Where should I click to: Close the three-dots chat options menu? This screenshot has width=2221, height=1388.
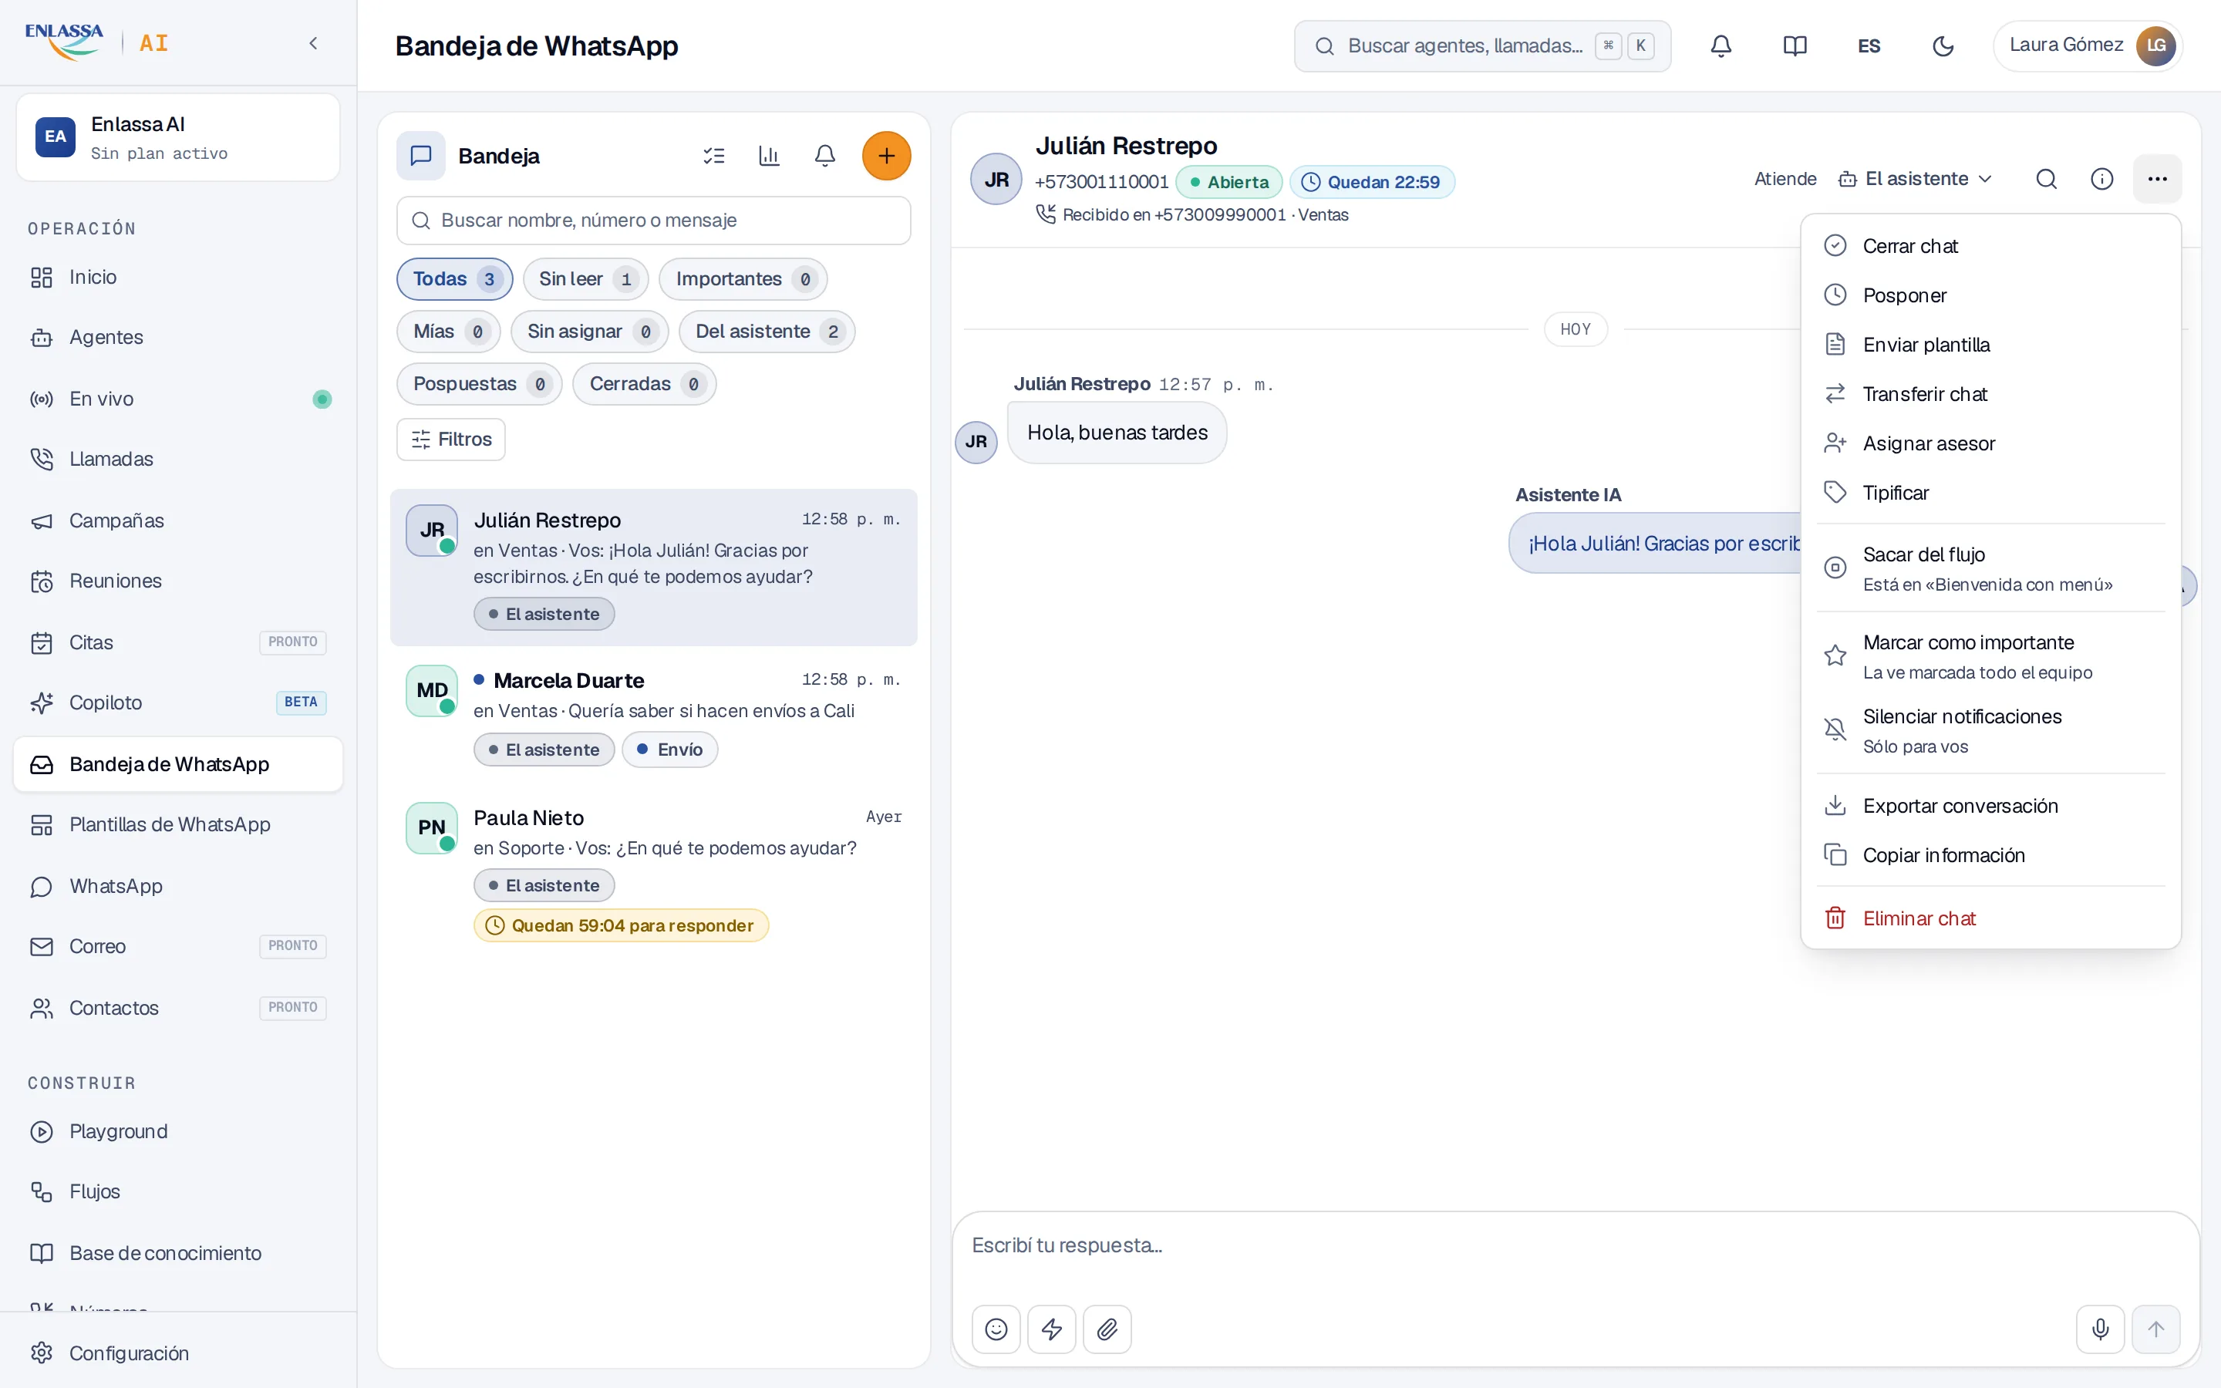[2157, 179]
